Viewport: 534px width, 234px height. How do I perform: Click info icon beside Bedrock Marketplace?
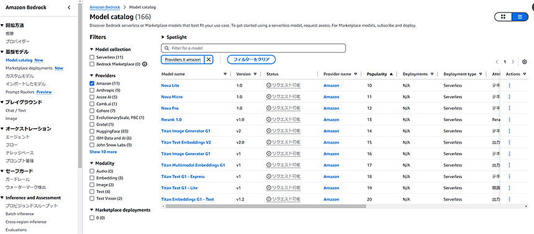pyautogui.click(x=145, y=64)
